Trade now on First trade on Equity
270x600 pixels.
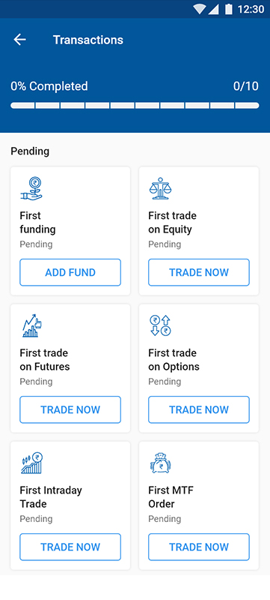tap(199, 272)
